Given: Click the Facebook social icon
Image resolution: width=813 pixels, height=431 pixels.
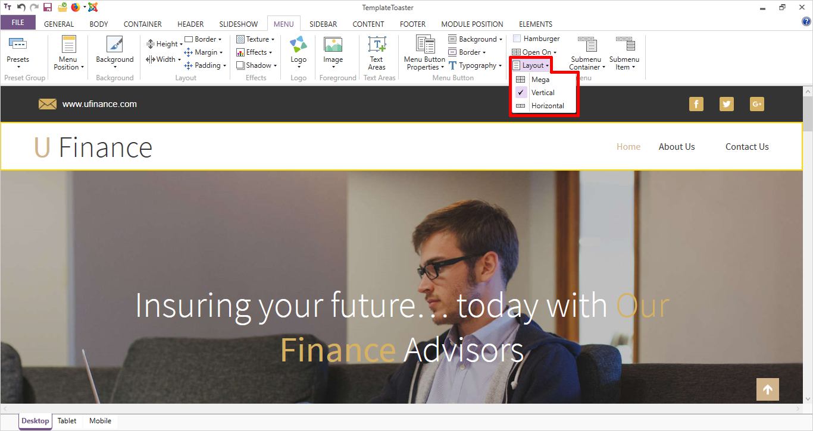Looking at the screenshot, I should (x=696, y=104).
